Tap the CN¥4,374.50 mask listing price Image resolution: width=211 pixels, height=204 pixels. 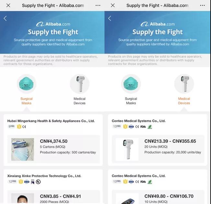tap(54, 141)
